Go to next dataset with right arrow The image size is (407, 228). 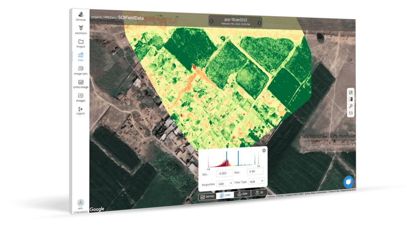259,23
